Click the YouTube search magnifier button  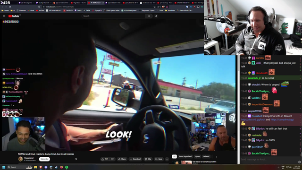(x=149, y=16)
